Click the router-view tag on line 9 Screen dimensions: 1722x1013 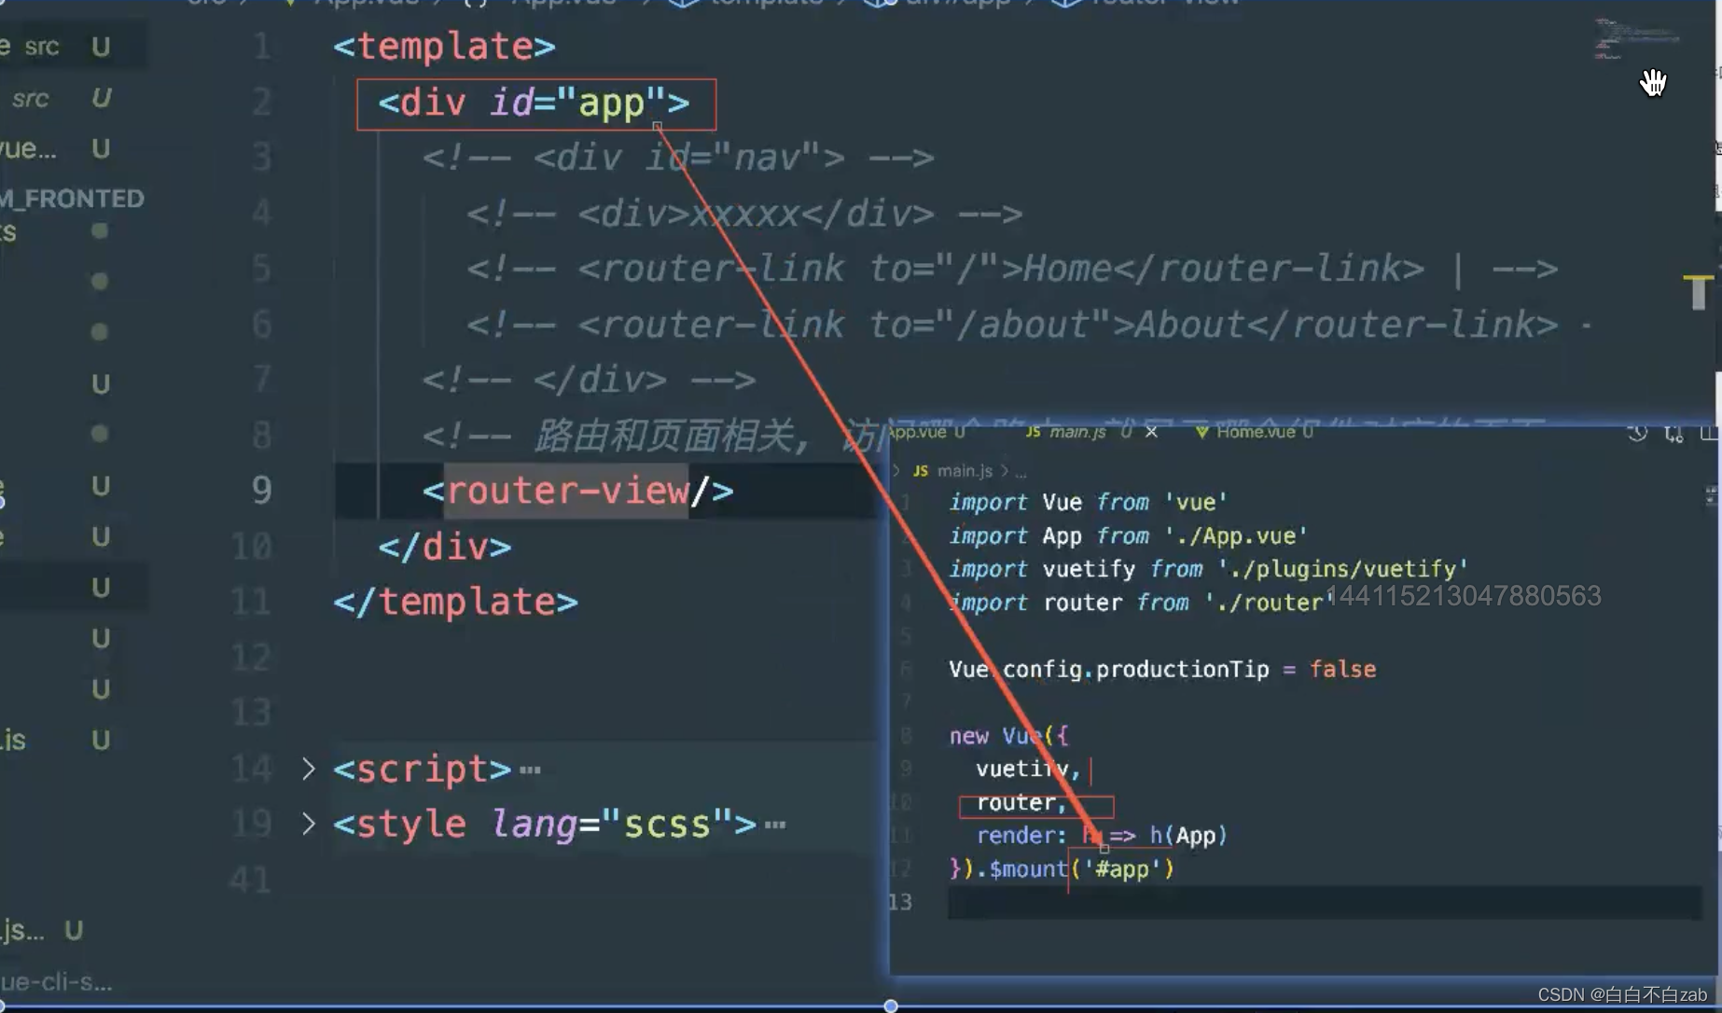point(578,491)
